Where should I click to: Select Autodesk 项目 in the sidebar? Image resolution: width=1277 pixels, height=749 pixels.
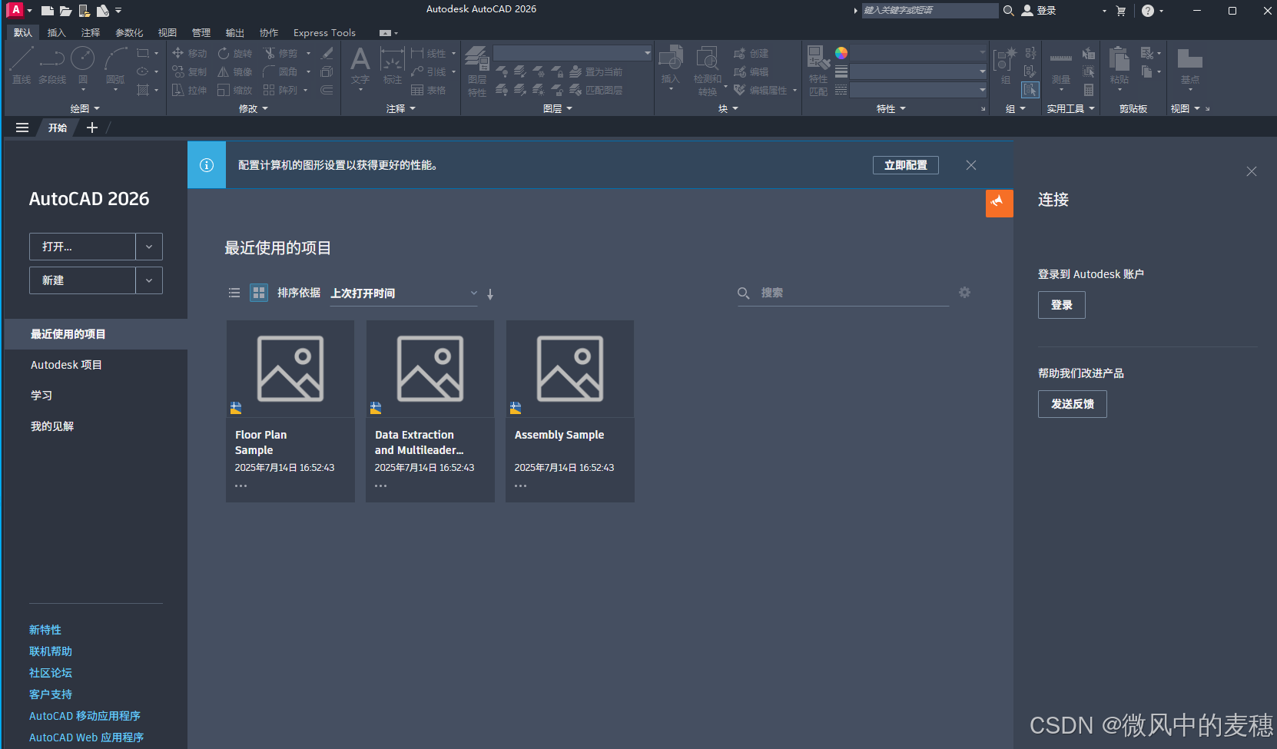[66, 365]
